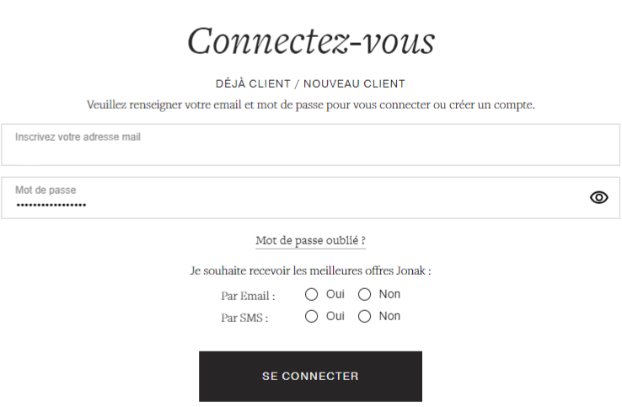622x407 pixels.
Task: Click the Par SMS label
Action: [x=244, y=318]
